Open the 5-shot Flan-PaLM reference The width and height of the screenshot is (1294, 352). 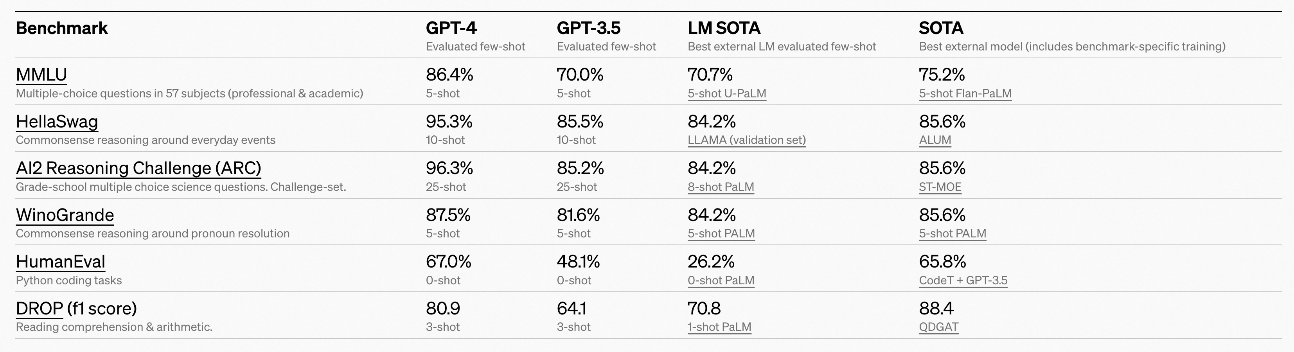[965, 93]
